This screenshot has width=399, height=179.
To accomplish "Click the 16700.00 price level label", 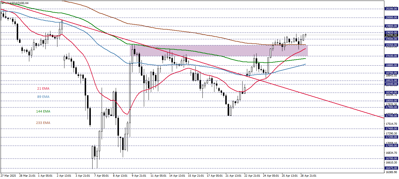I will pyautogui.click(x=392, y=158).
